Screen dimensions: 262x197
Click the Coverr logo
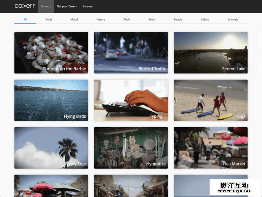click(x=25, y=6)
